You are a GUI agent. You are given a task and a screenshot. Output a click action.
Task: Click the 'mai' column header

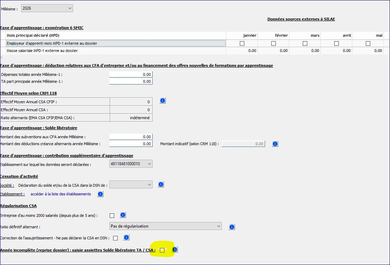coord(368,35)
